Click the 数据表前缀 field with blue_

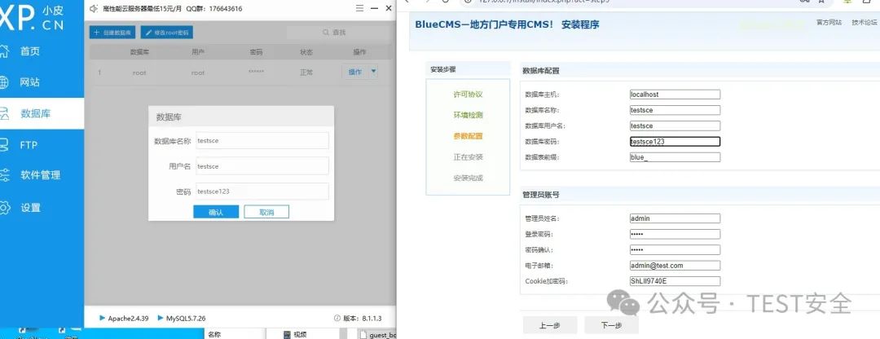point(675,157)
